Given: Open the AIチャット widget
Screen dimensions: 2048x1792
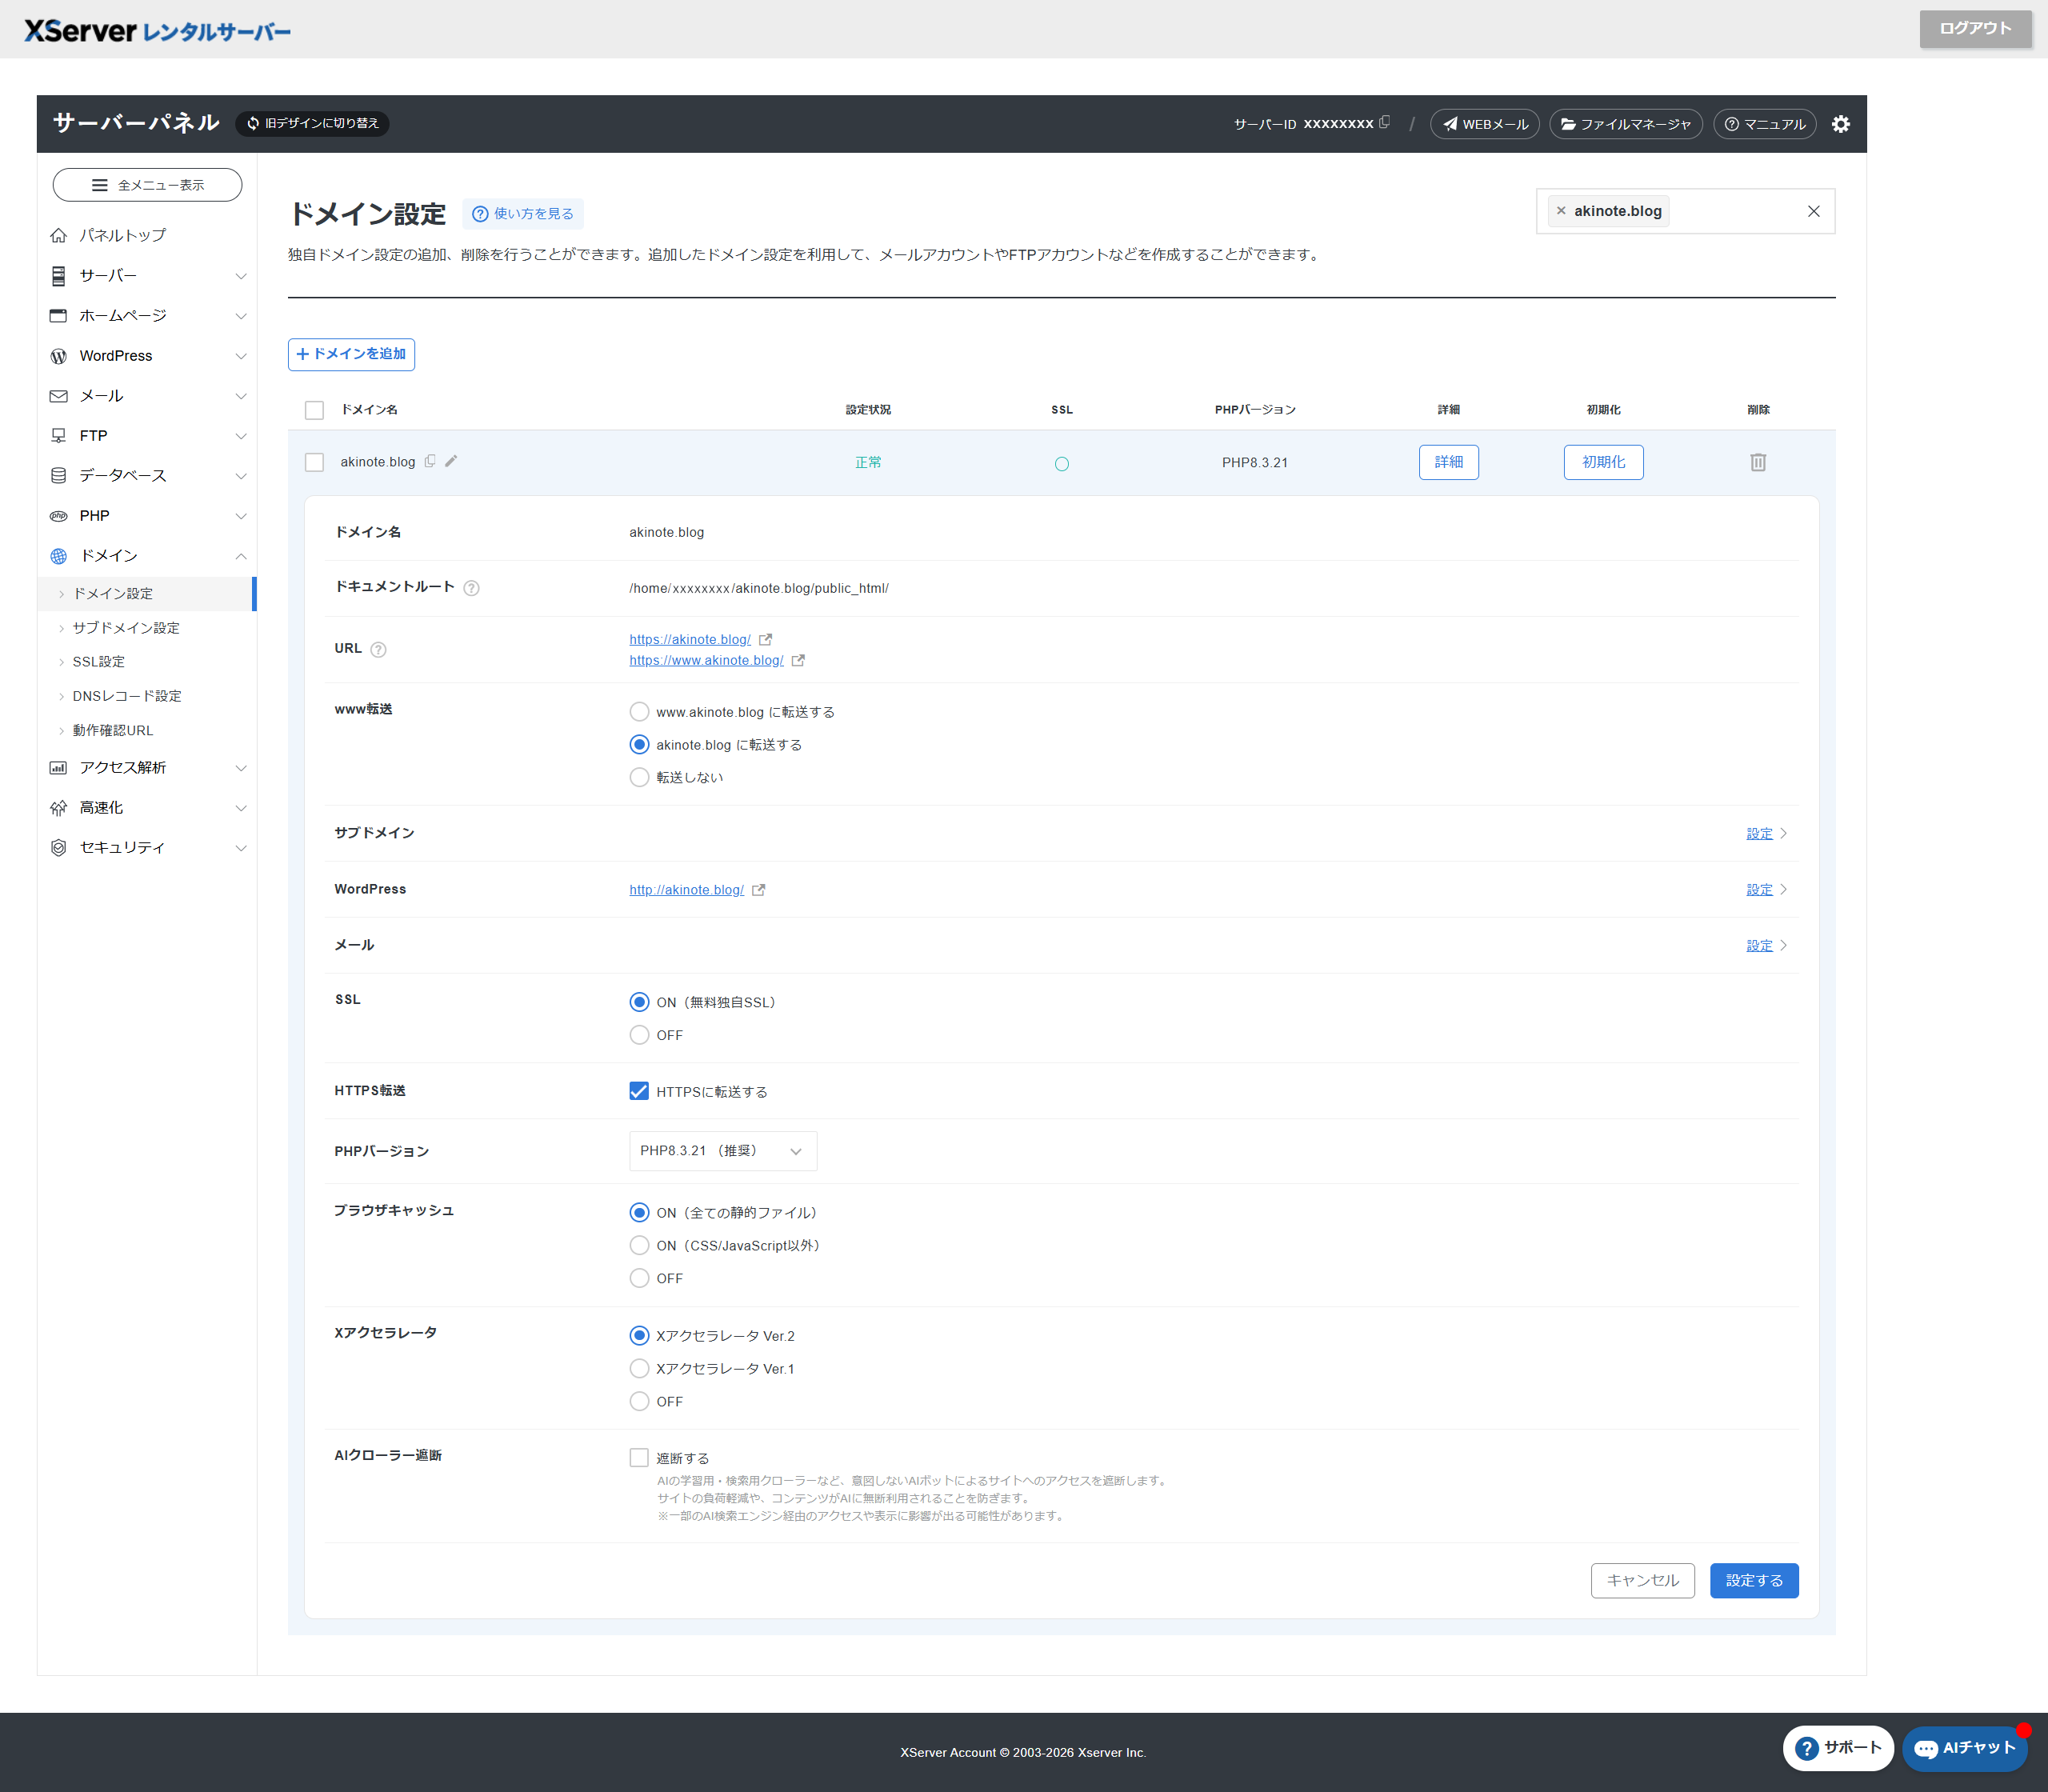Looking at the screenshot, I should 1963,1748.
